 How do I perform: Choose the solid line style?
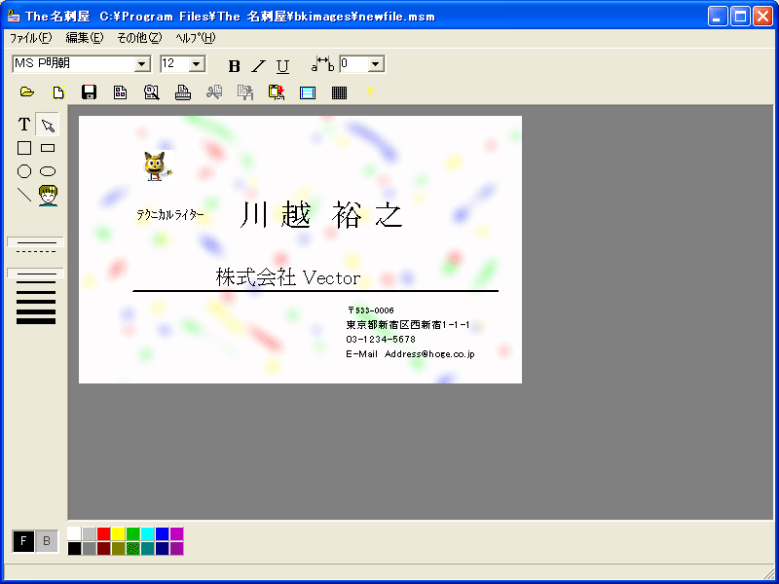[x=35, y=241]
